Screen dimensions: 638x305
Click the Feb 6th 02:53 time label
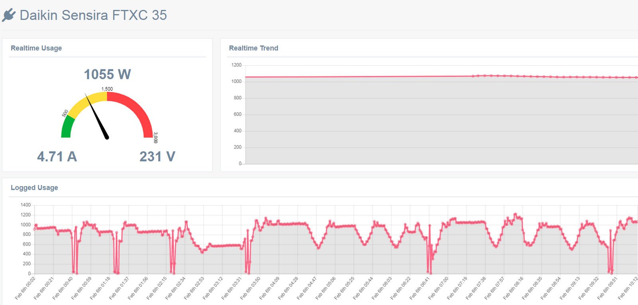point(194,288)
